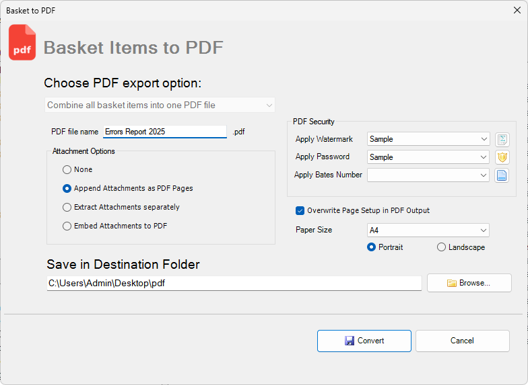Open the Paper Size dropdown
528x385 pixels.
428,230
